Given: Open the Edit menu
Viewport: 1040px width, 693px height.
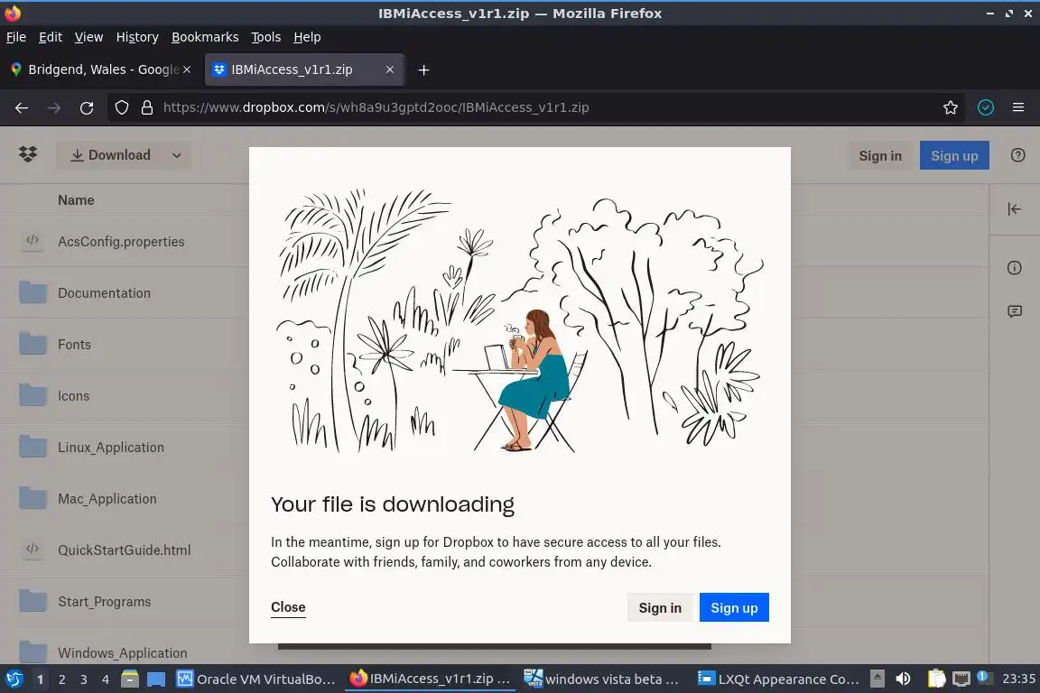Looking at the screenshot, I should point(51,37).
